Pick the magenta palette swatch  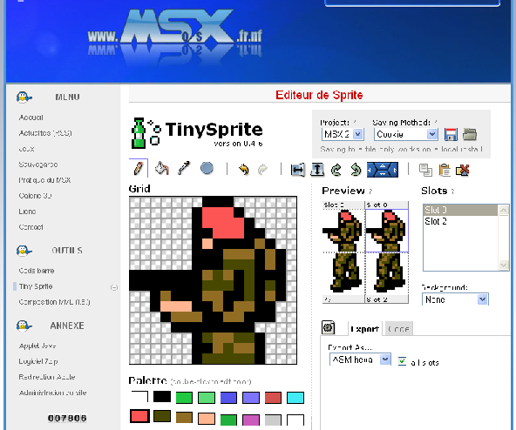pos(251,420)
